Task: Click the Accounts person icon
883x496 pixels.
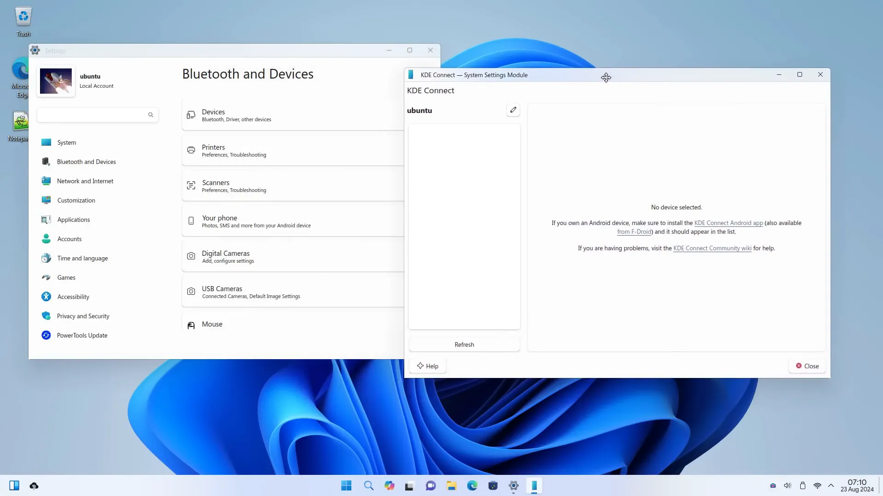Action: [46, 239]
